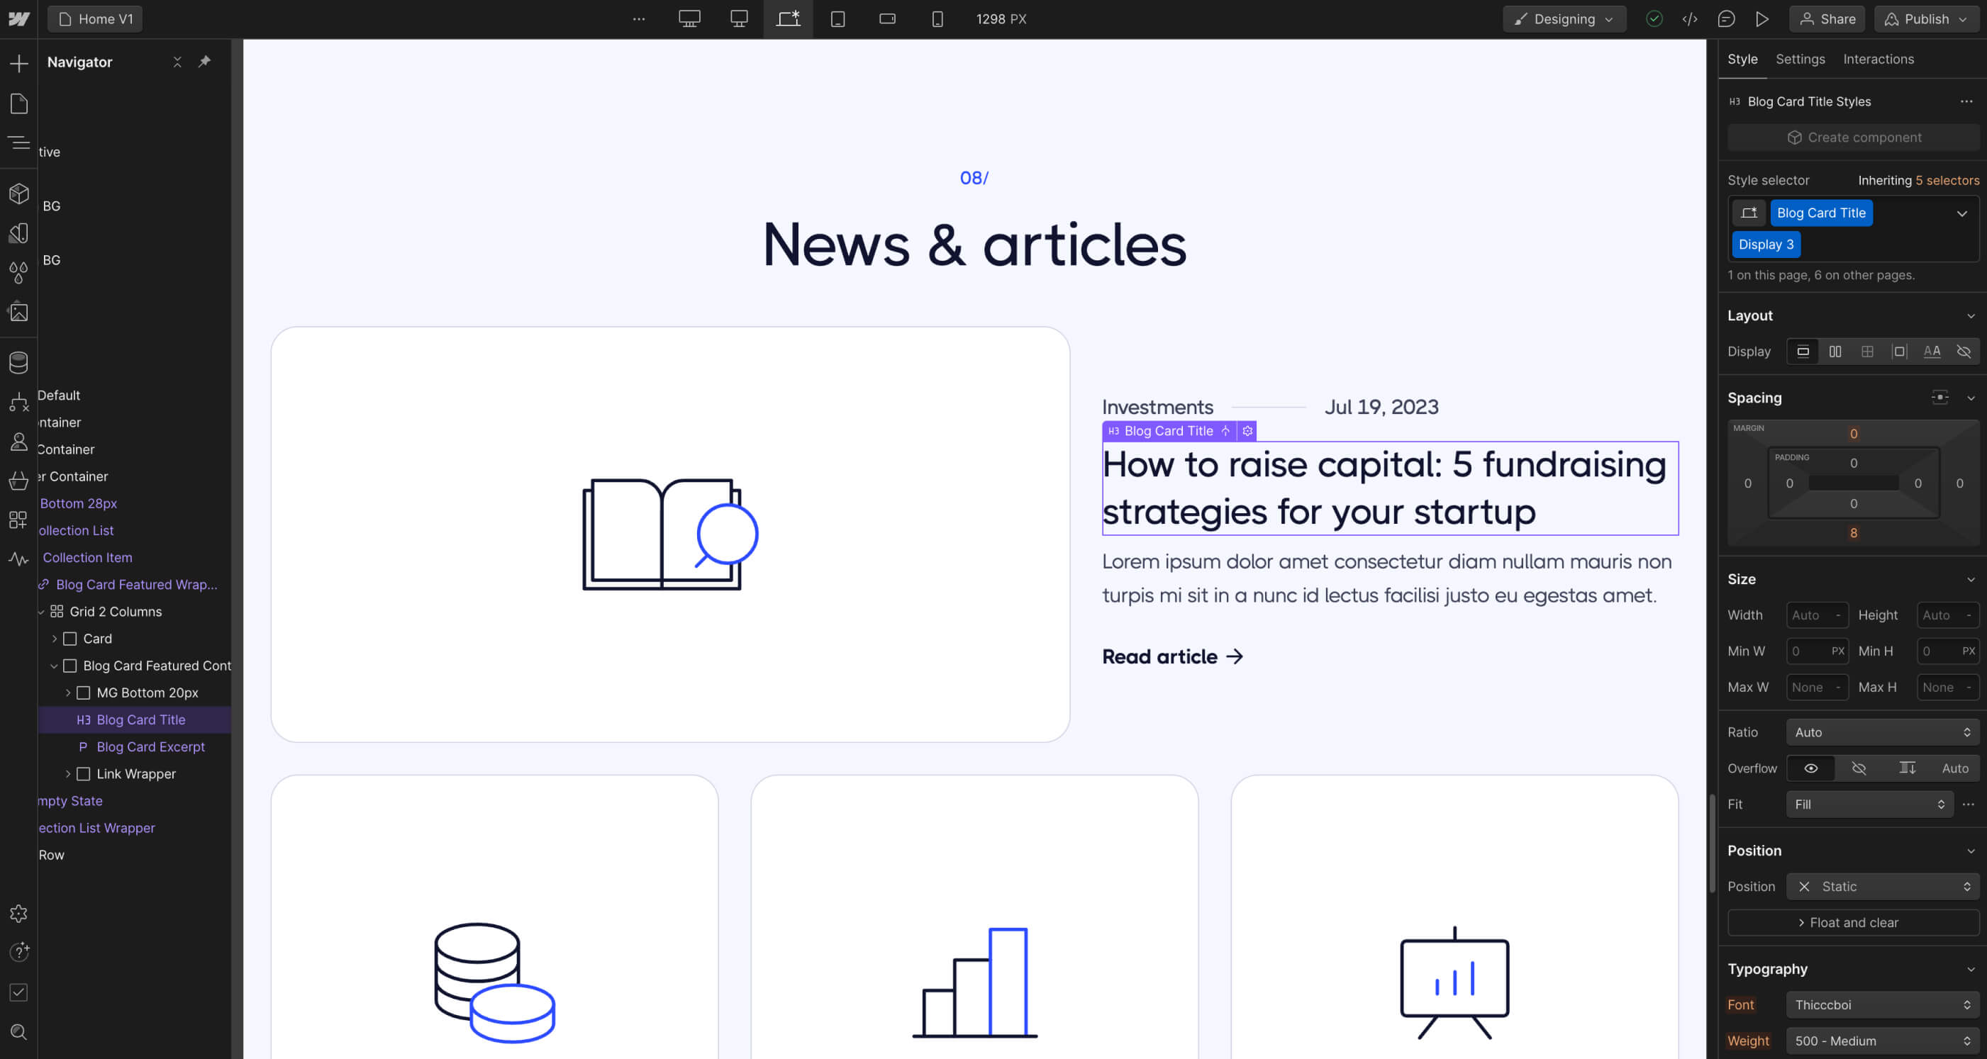Open the Assets panel

pos(18,312)
